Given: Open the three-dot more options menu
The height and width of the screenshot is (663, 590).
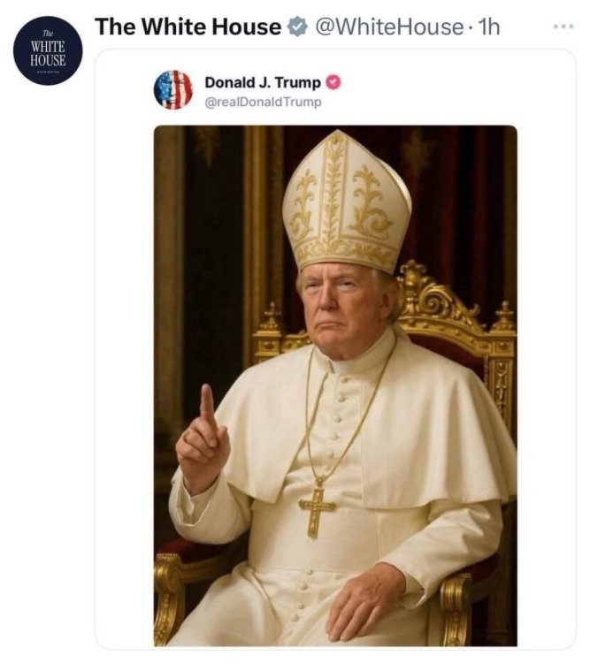Looking at the screenshot, I should coord(563,27).
